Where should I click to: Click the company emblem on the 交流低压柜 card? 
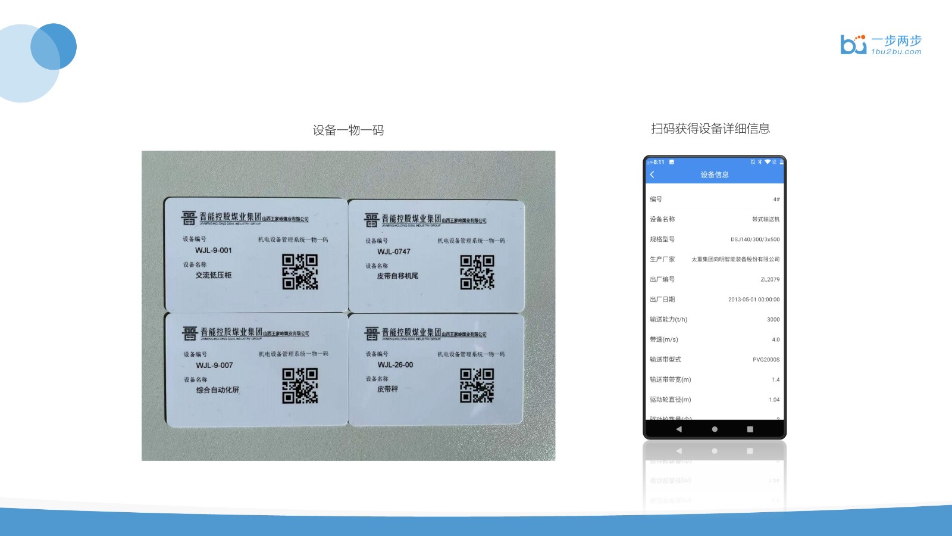[189, 218]
